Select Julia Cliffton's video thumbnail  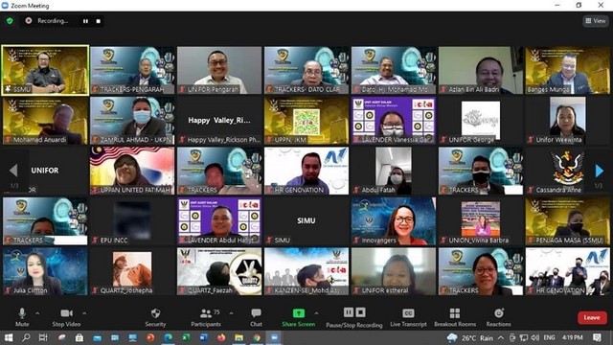pos(45,271)
